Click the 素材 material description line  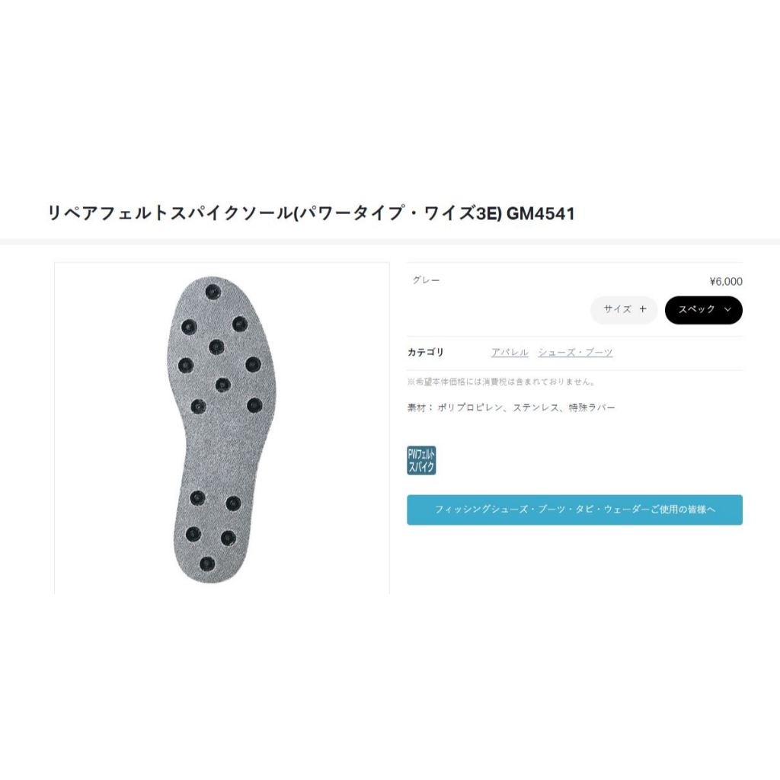tap(511, 408)
